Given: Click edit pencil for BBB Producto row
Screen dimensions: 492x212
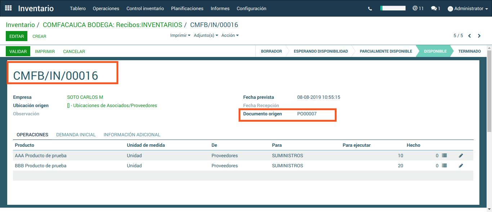Looking at the screenshot, I should pos(461,166).
